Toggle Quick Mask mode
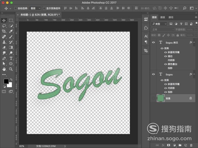Screen dimensions: 198x148 pos(4,92)
